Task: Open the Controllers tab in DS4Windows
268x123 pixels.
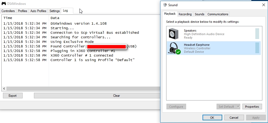Action: [x=8, y=11]
